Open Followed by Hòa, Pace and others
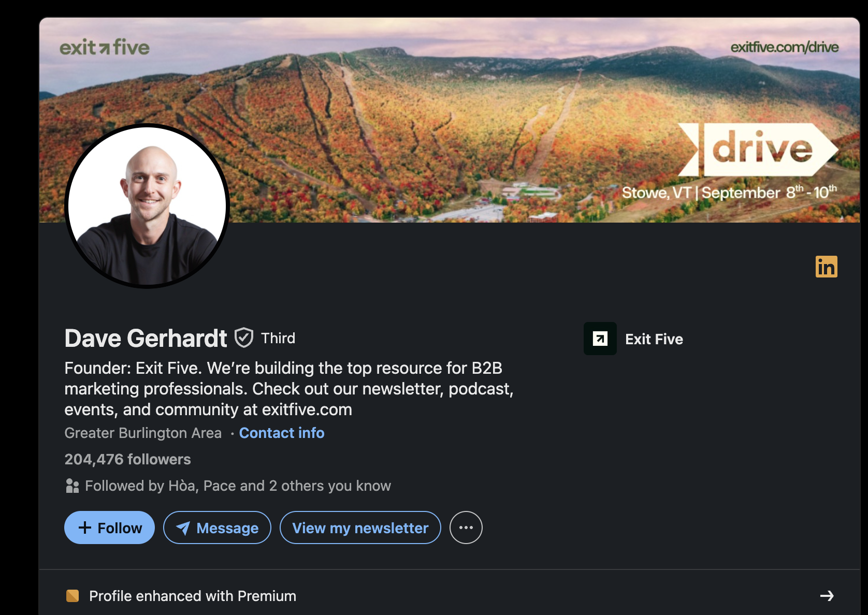This screenshot has width=868, height=615. tap(238, 486)
